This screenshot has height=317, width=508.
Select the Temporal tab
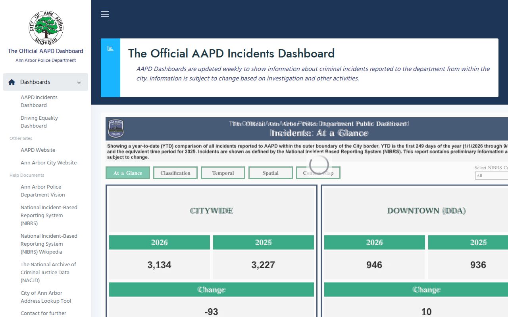click(223, 173)
